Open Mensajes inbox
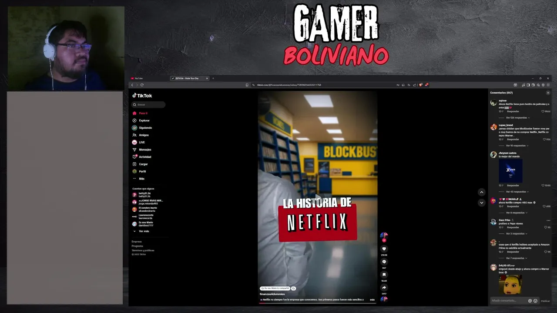557x313 pixels. point(142,150)
